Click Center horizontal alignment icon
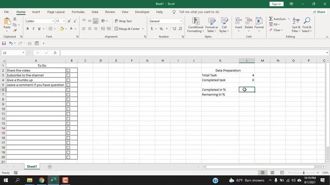 click(x=90, y=29)
